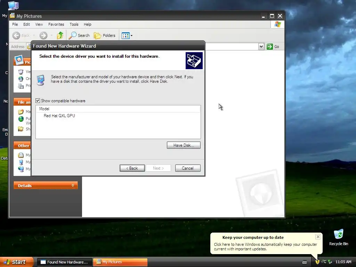Click the publish folder to Web icon
This screenshot has height=267, width=356.
point(21,119)
